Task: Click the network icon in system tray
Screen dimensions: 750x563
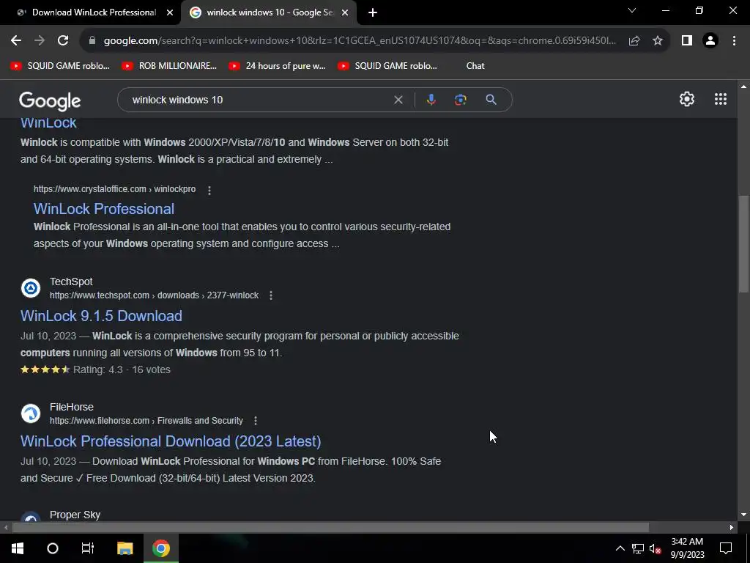Action: [638, 548]
